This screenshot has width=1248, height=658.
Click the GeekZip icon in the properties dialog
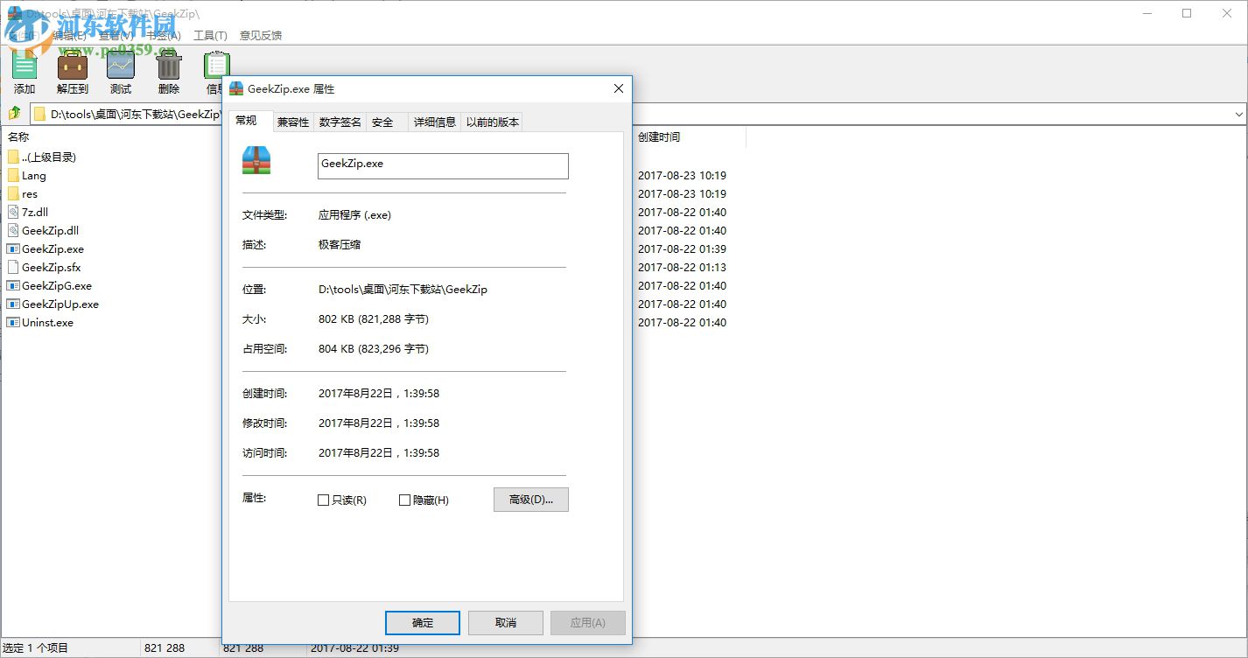tap(256, 161)
